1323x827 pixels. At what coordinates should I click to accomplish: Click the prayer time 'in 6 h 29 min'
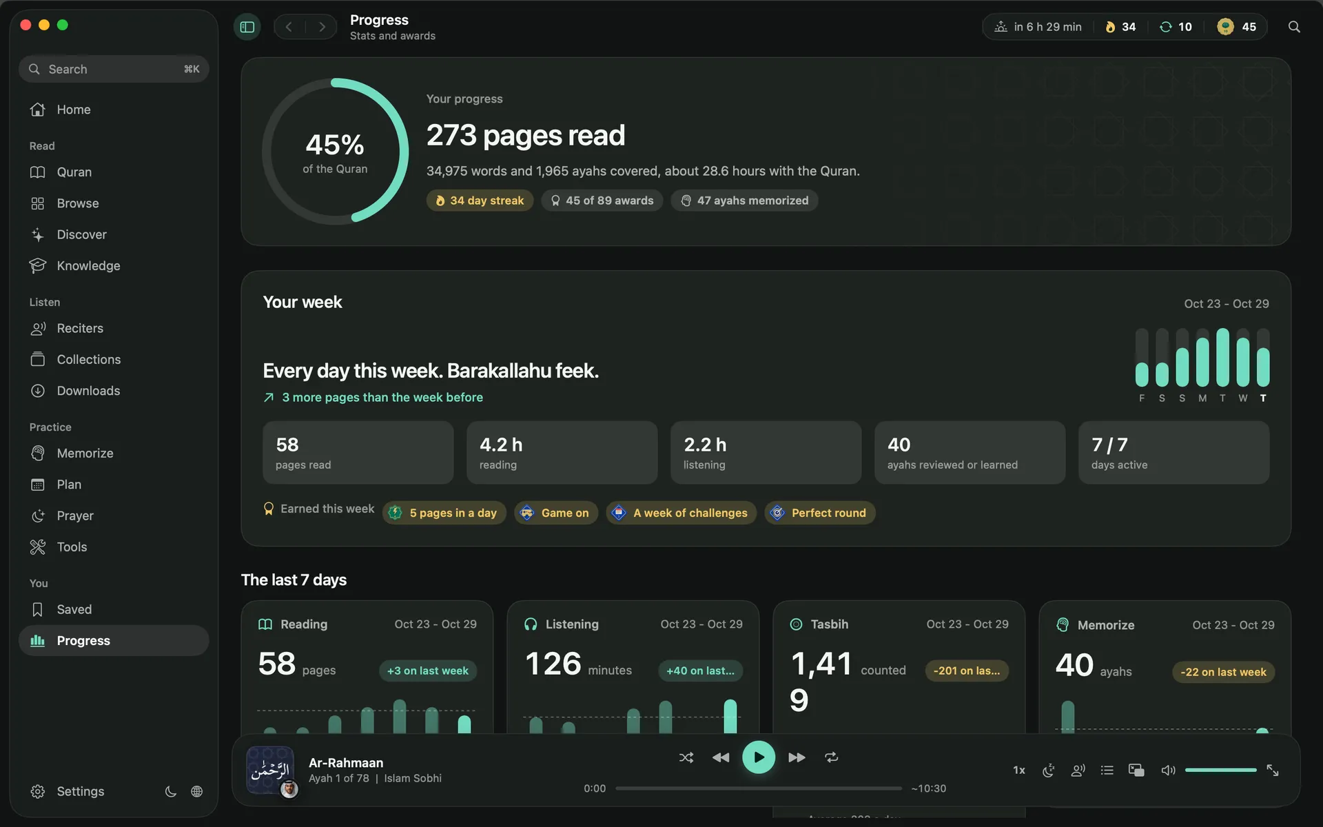point(1038,27)
